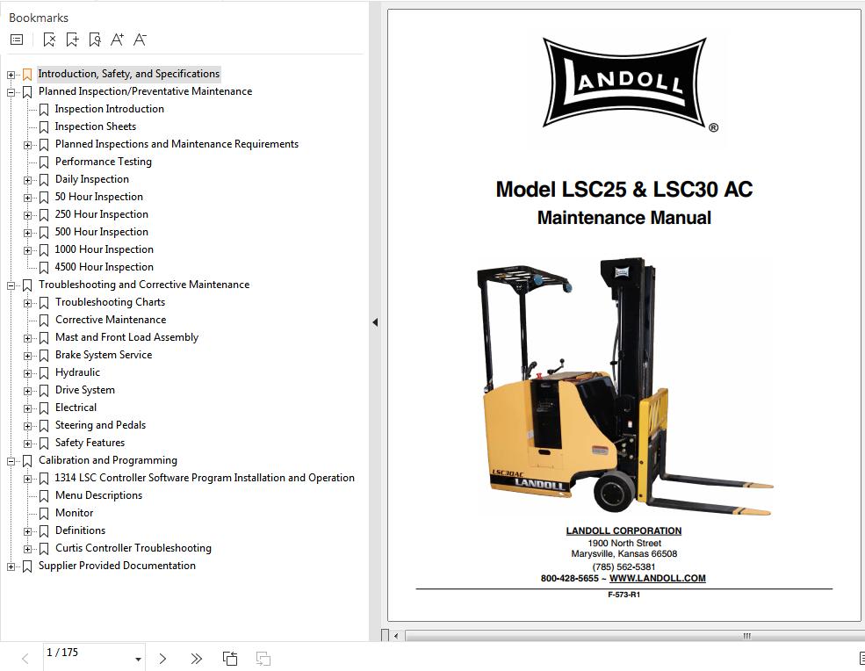Click the previous view icon
865x671 pixels.
point(230,659)
